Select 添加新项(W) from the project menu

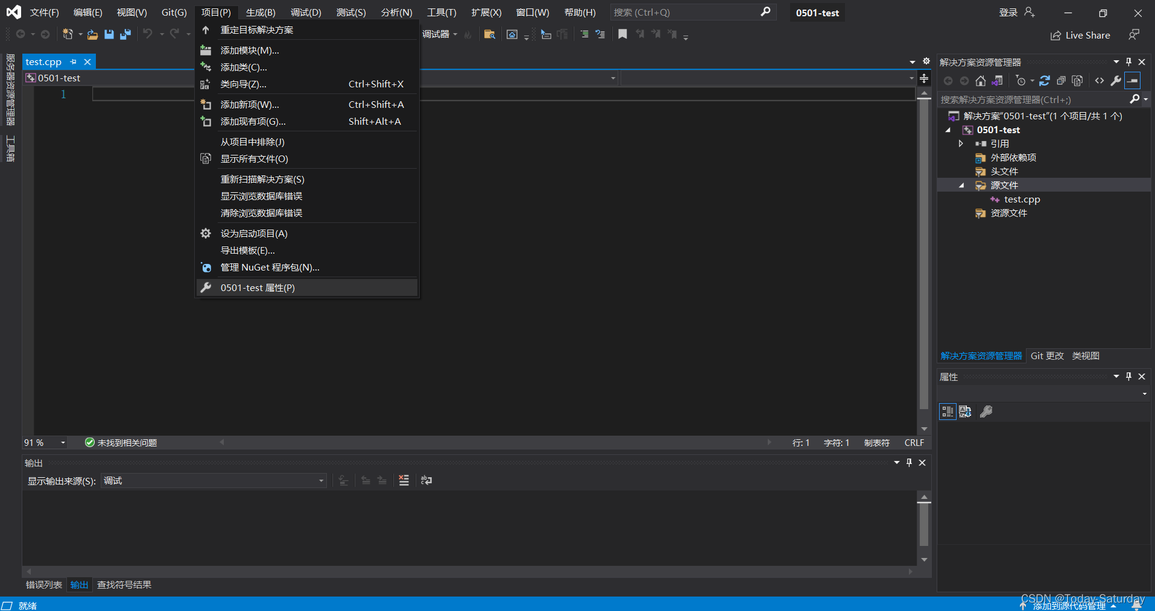(308, 105)
